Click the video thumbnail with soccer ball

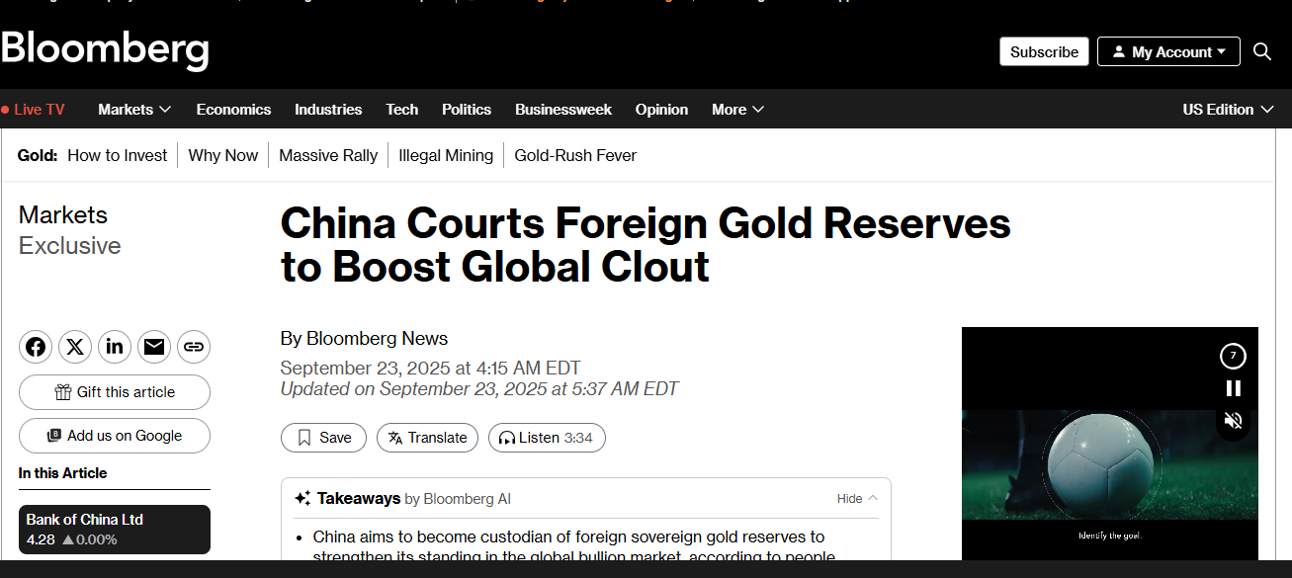pos(1110,464)
